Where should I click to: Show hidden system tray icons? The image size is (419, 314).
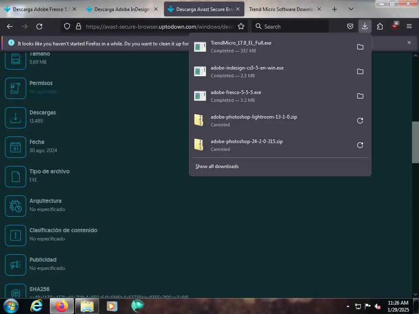point(348,306)
